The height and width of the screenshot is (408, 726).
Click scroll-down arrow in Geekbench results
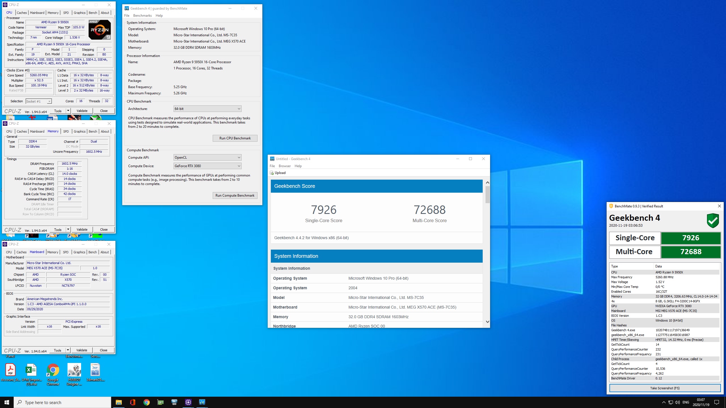pos(487,322)
